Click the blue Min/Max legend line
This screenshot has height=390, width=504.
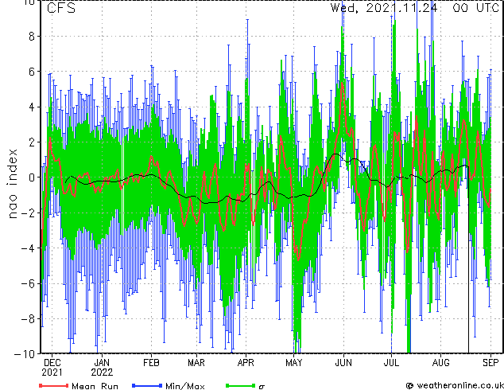point(147,385)
